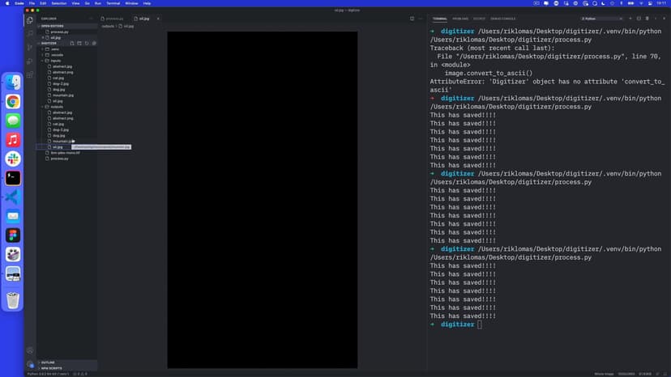The height and width of the screenshot is (377, 671).
Task: Split the editor using the split icon
Action: point(412,18)
